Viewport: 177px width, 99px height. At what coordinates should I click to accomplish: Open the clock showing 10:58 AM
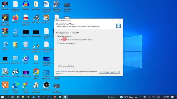(x=165, y=97)
